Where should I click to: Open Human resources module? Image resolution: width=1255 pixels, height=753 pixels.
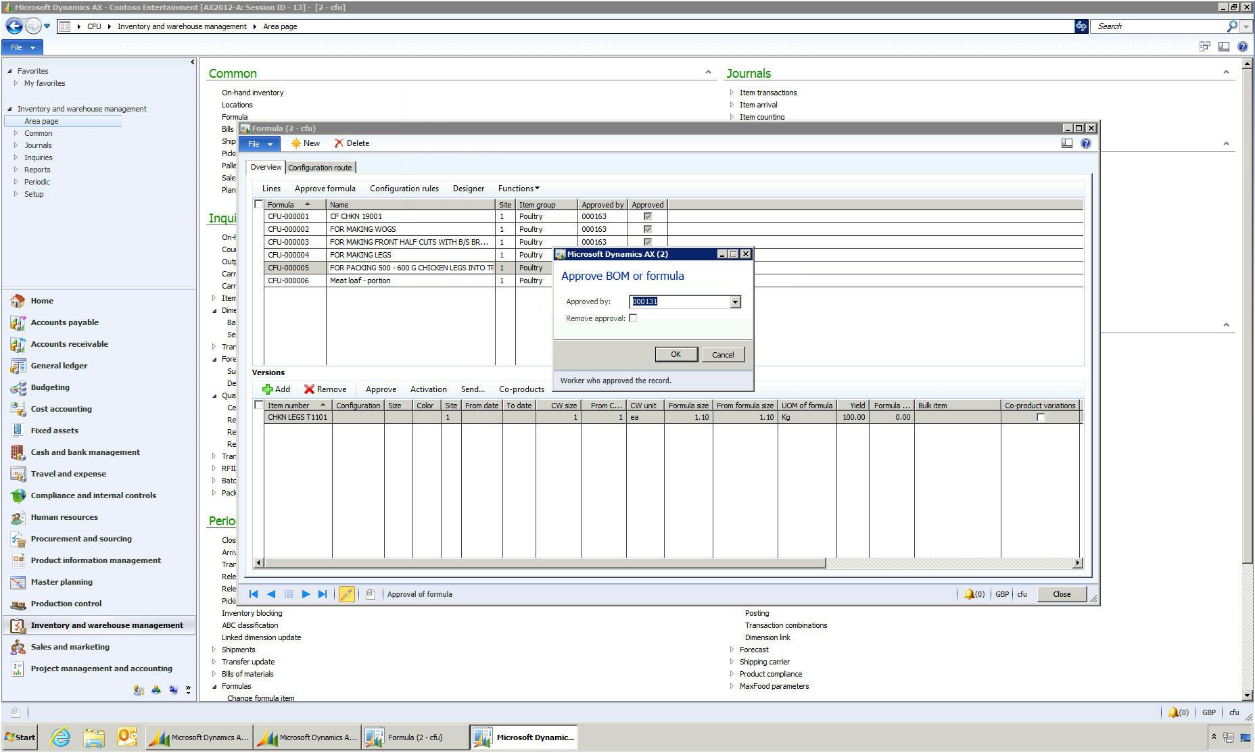click(x=64, y=517)
